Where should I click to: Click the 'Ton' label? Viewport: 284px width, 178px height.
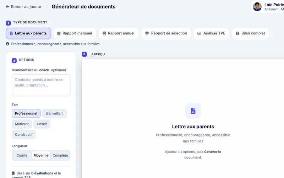(x=15, y=105)
